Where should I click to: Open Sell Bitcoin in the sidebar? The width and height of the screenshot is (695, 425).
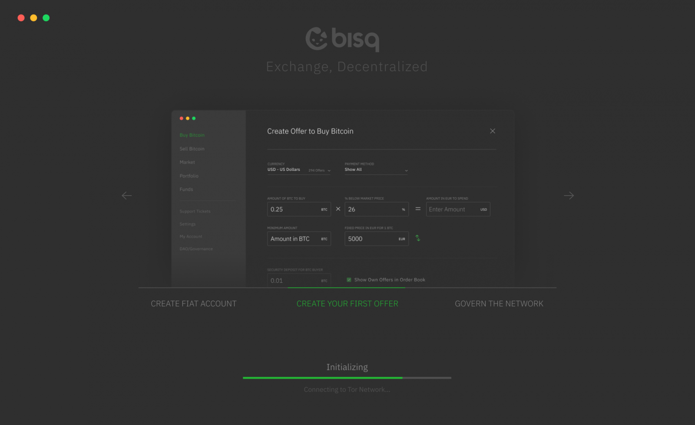tap(192, 149)
